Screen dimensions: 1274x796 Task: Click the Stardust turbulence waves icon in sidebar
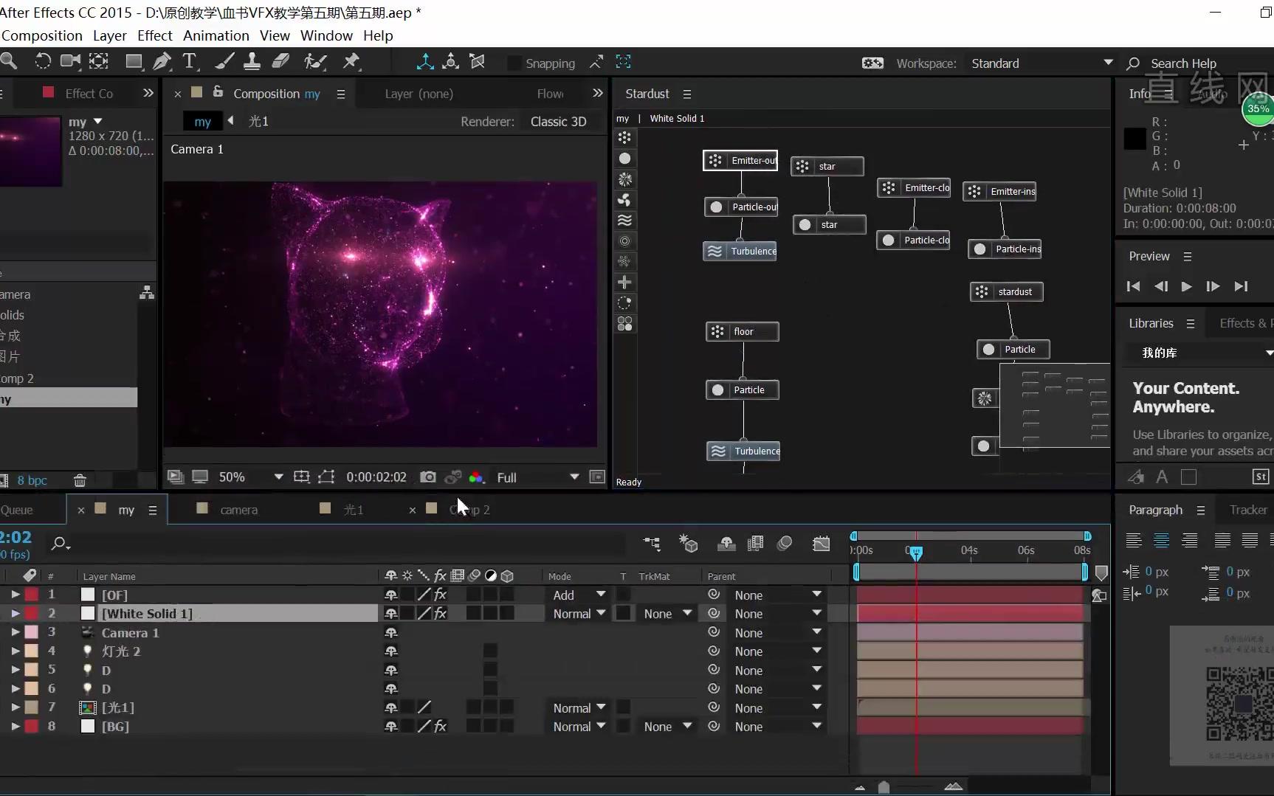(625, 221)
